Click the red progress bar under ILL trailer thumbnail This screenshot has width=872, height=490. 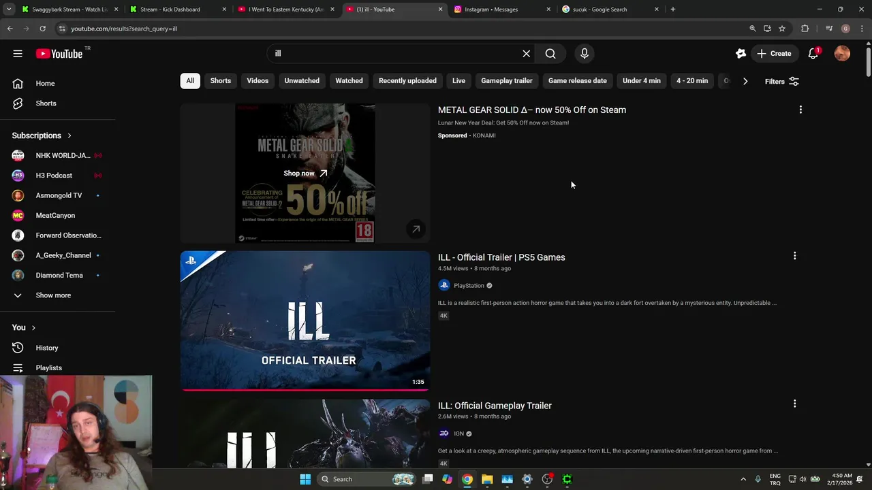(305, 390)
